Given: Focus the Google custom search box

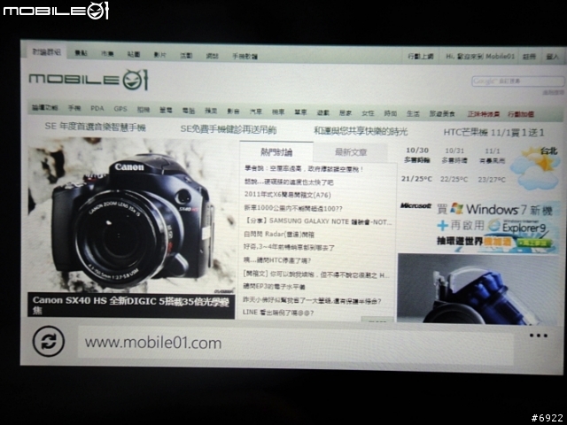Looking at the screenshot, I should [x=517, y=81].
